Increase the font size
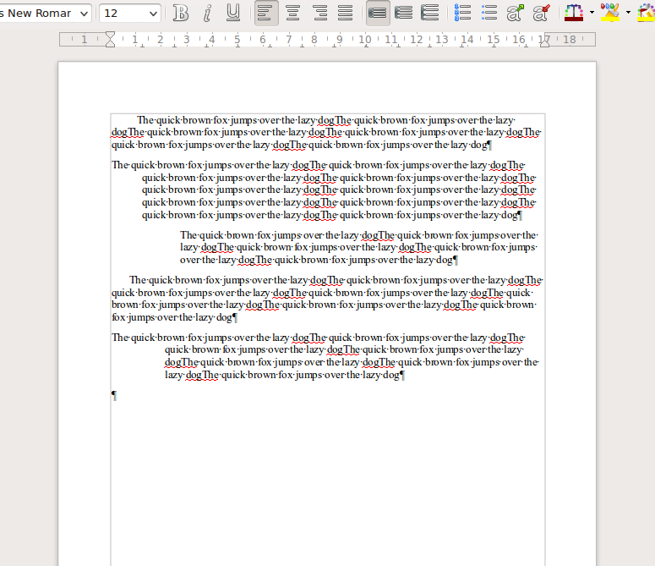This screenshot has height=566, width=655. pos(515,13)
